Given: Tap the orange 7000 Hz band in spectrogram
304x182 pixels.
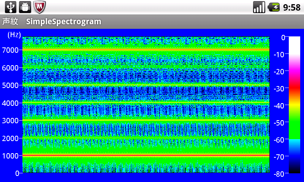Looking at the screenshot, I should tap(146, 50).
